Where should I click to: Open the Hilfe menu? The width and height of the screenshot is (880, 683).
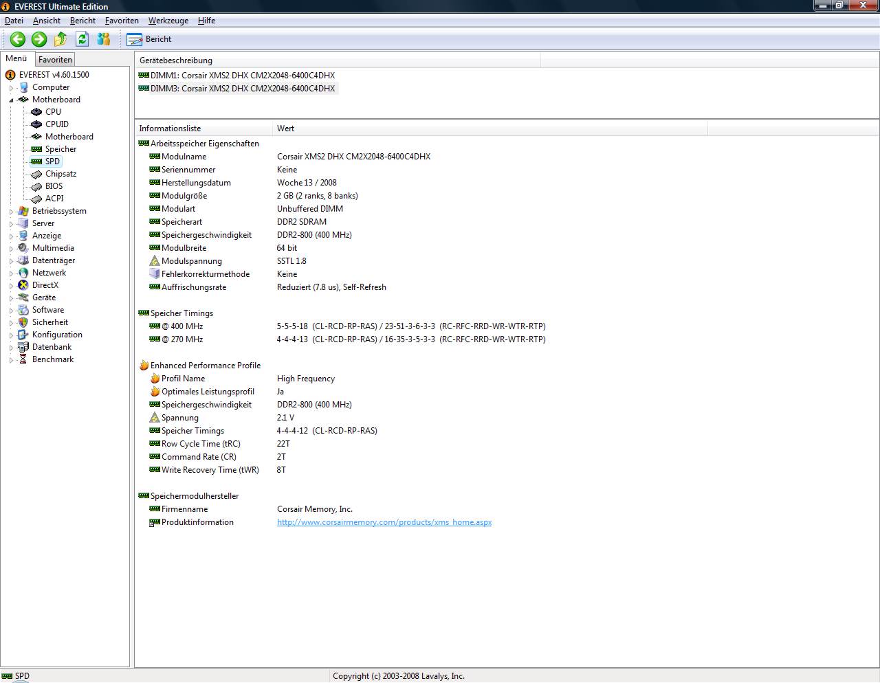[x=206, y=21]
